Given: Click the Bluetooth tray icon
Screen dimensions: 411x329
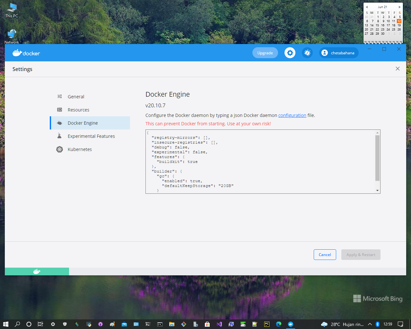Looking at the screenshot, I should (x=378, y=324).
